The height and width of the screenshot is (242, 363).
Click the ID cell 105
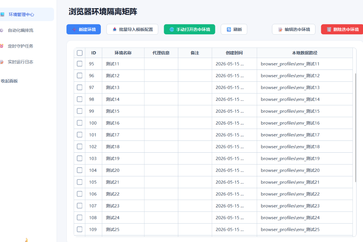93,182
